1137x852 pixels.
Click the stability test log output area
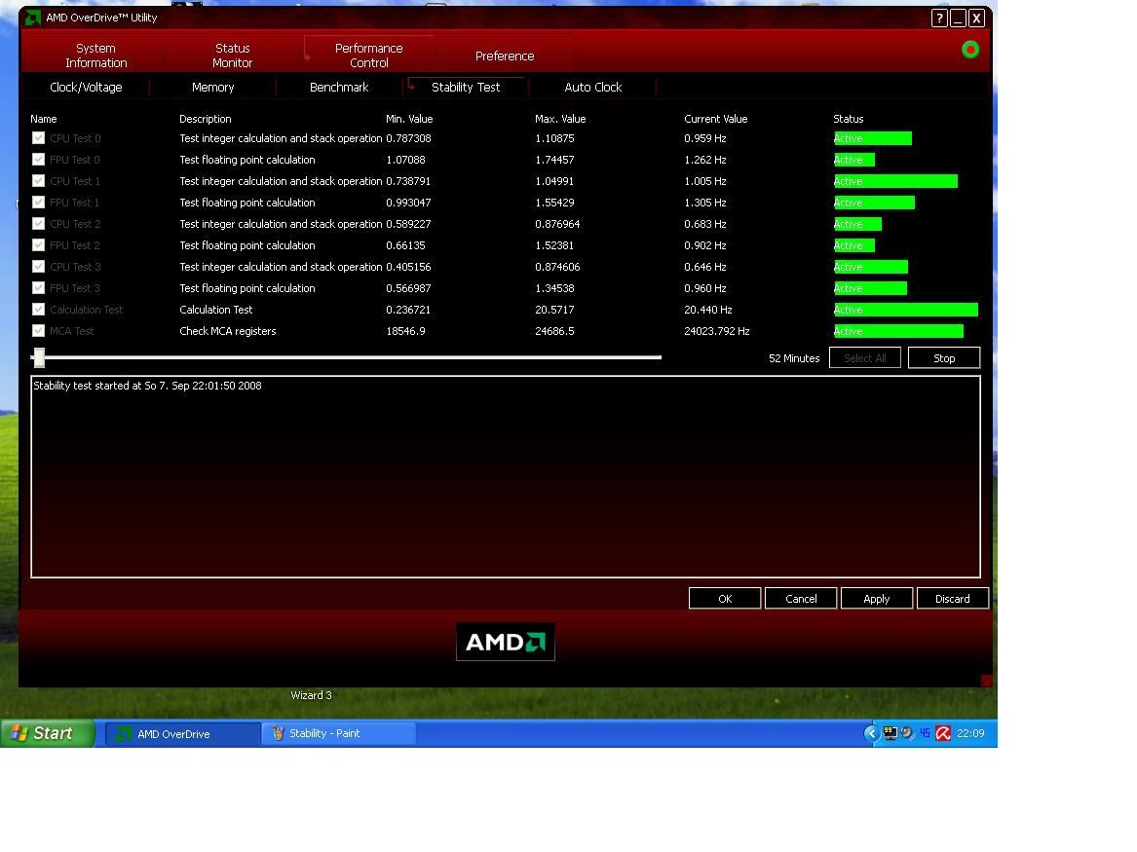[506, 477]
